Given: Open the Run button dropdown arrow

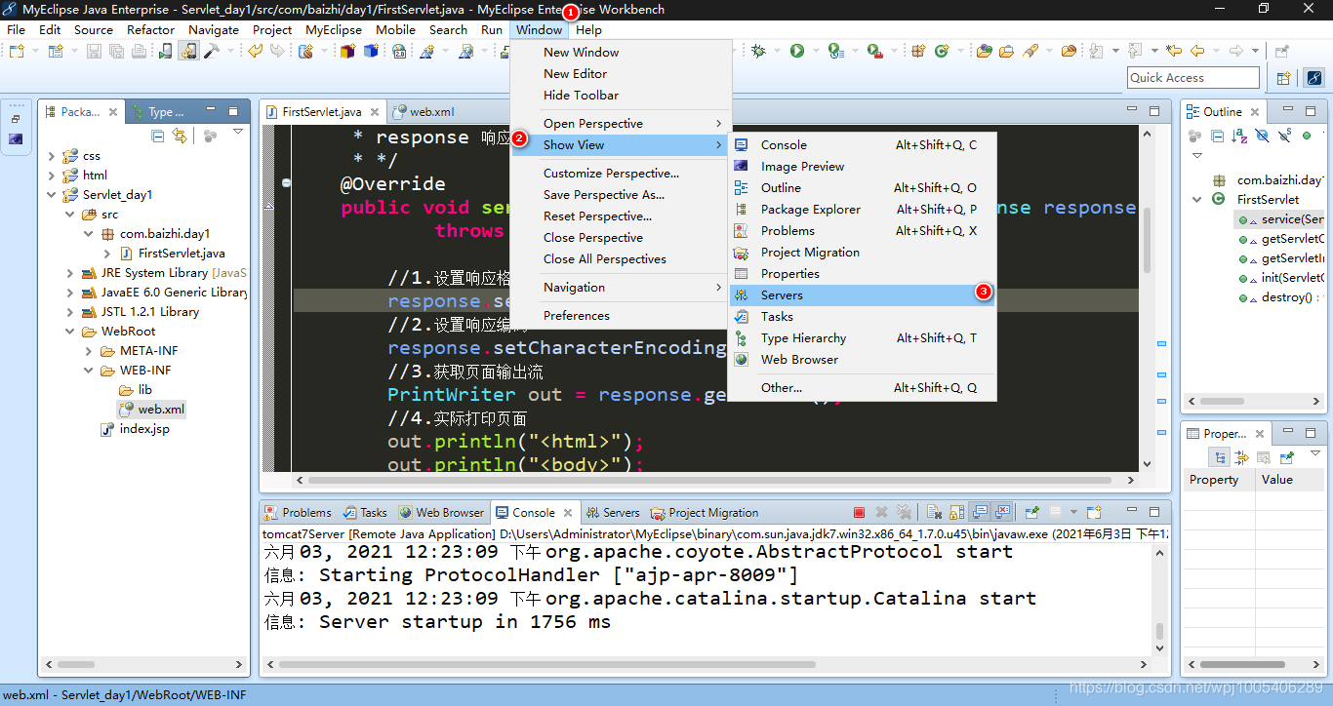Looking at the screenshot, I should (x=816, y=51).
